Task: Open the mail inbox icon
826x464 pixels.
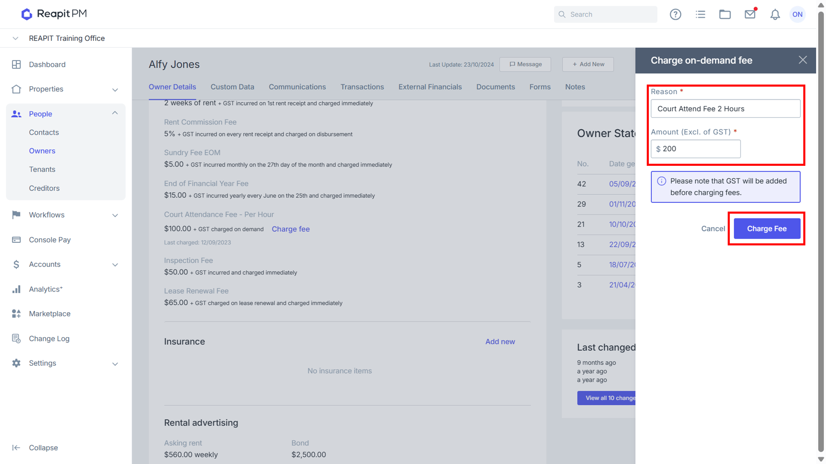Action: tap(750, 14)
